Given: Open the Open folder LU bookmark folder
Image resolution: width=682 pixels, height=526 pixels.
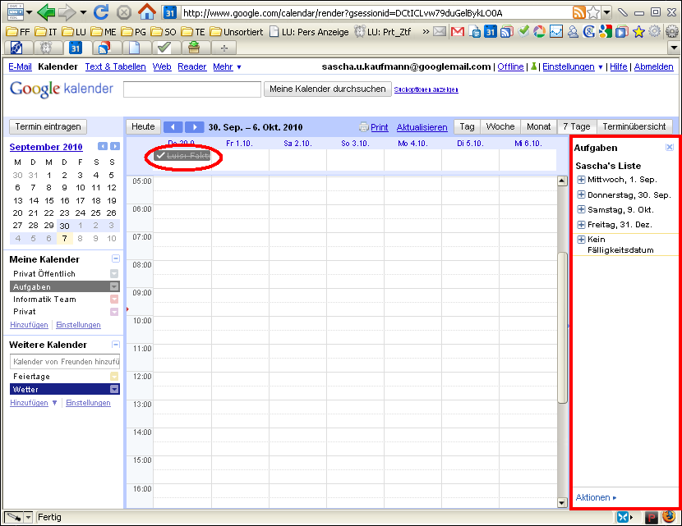Looking at the screenshot, I should (x=75, y=32).
